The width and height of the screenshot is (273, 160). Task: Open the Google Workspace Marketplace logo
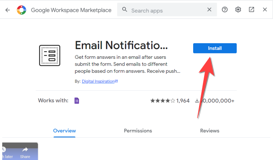(x=21, y=10)
